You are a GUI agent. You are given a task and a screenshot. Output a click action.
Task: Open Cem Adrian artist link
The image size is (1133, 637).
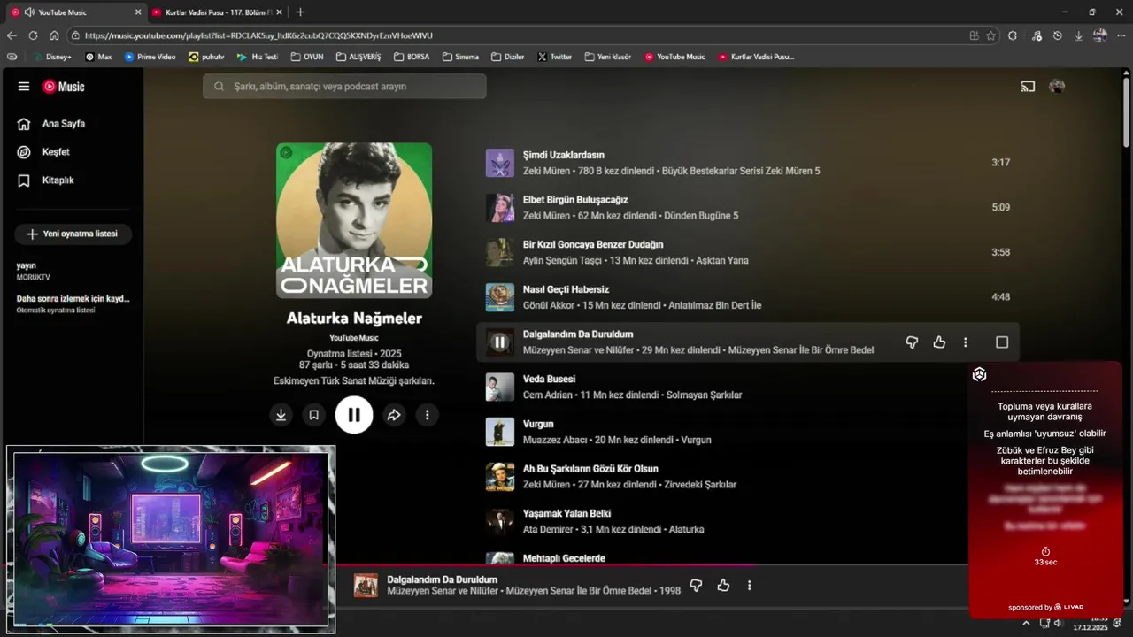coord(548,395)
